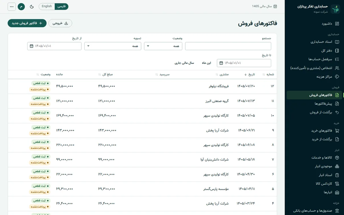Select customer گروه صنعتی البرز
Viewport: 344px width, 215px height.
(x=217, y=101)
